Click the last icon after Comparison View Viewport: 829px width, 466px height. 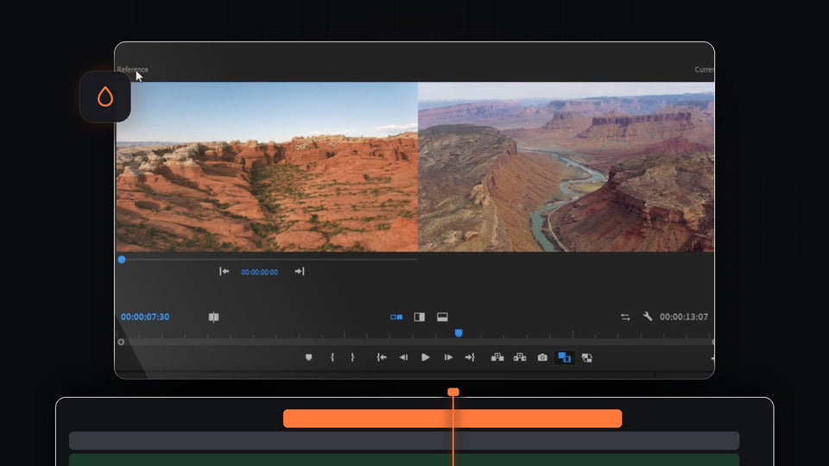587,357
